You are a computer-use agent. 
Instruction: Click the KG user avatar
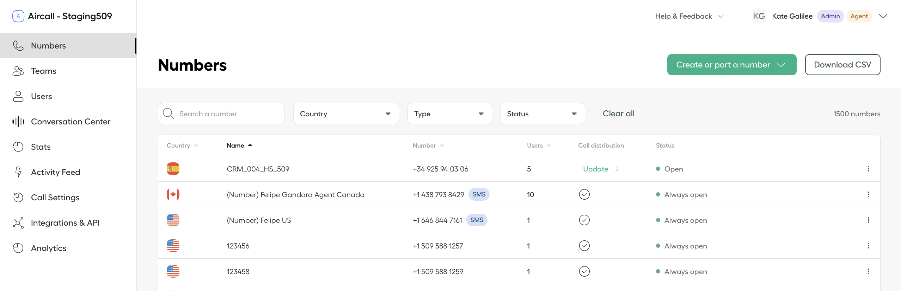(759, 16)
